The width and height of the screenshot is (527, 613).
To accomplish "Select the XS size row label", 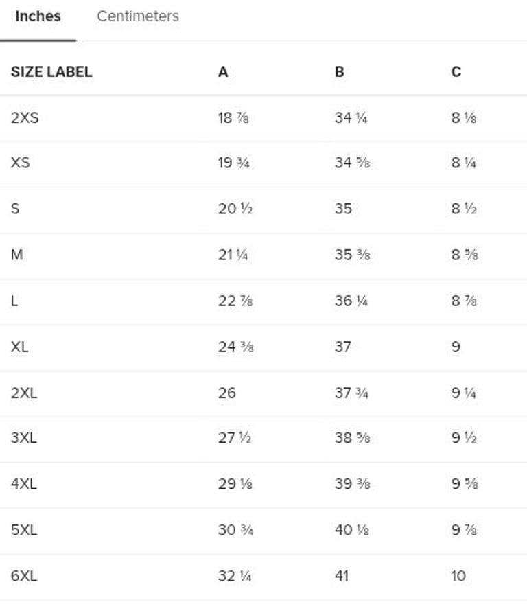I will click(x=21, y=163).
